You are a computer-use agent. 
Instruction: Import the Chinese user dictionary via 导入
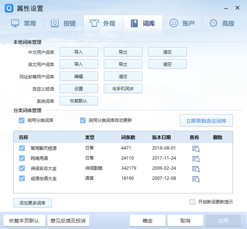(x=79, y=52)
